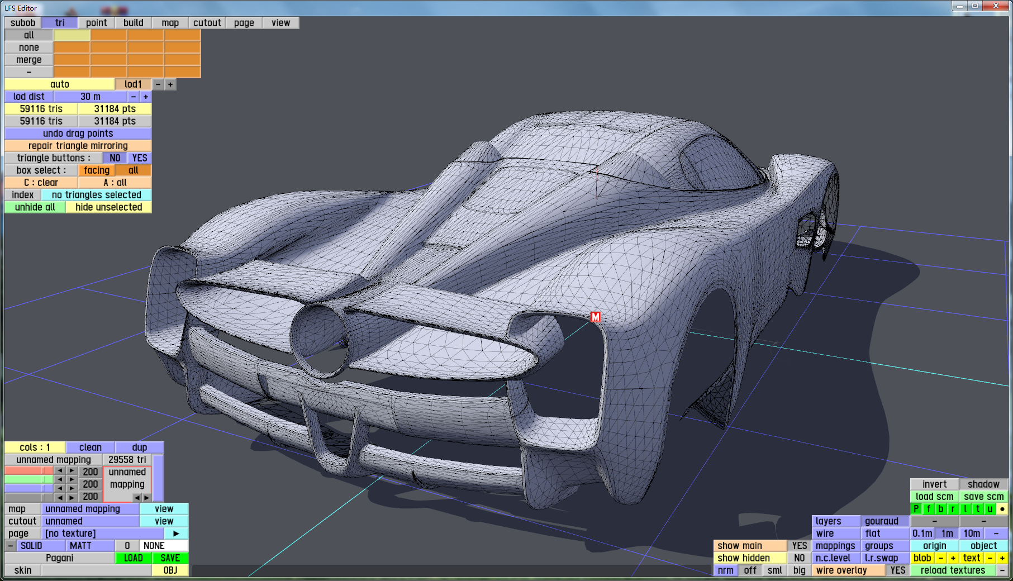The height and width of the screenshot is (581, 1013).
Task: Click the blob plus size button
Action: (x=953, y=558)
